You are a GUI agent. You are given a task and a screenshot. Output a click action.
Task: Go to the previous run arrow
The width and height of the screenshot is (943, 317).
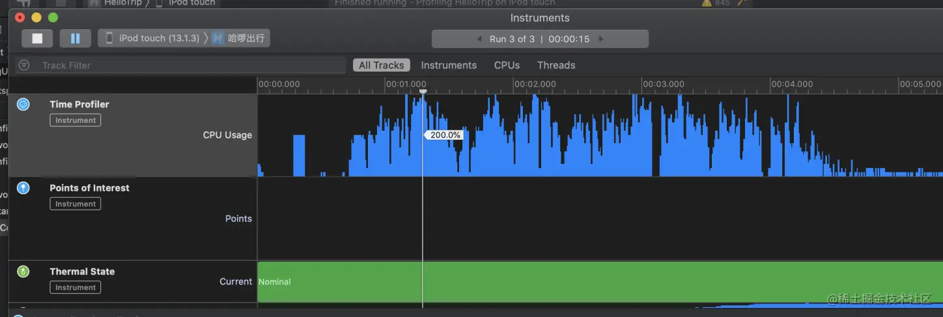[480, 39]
